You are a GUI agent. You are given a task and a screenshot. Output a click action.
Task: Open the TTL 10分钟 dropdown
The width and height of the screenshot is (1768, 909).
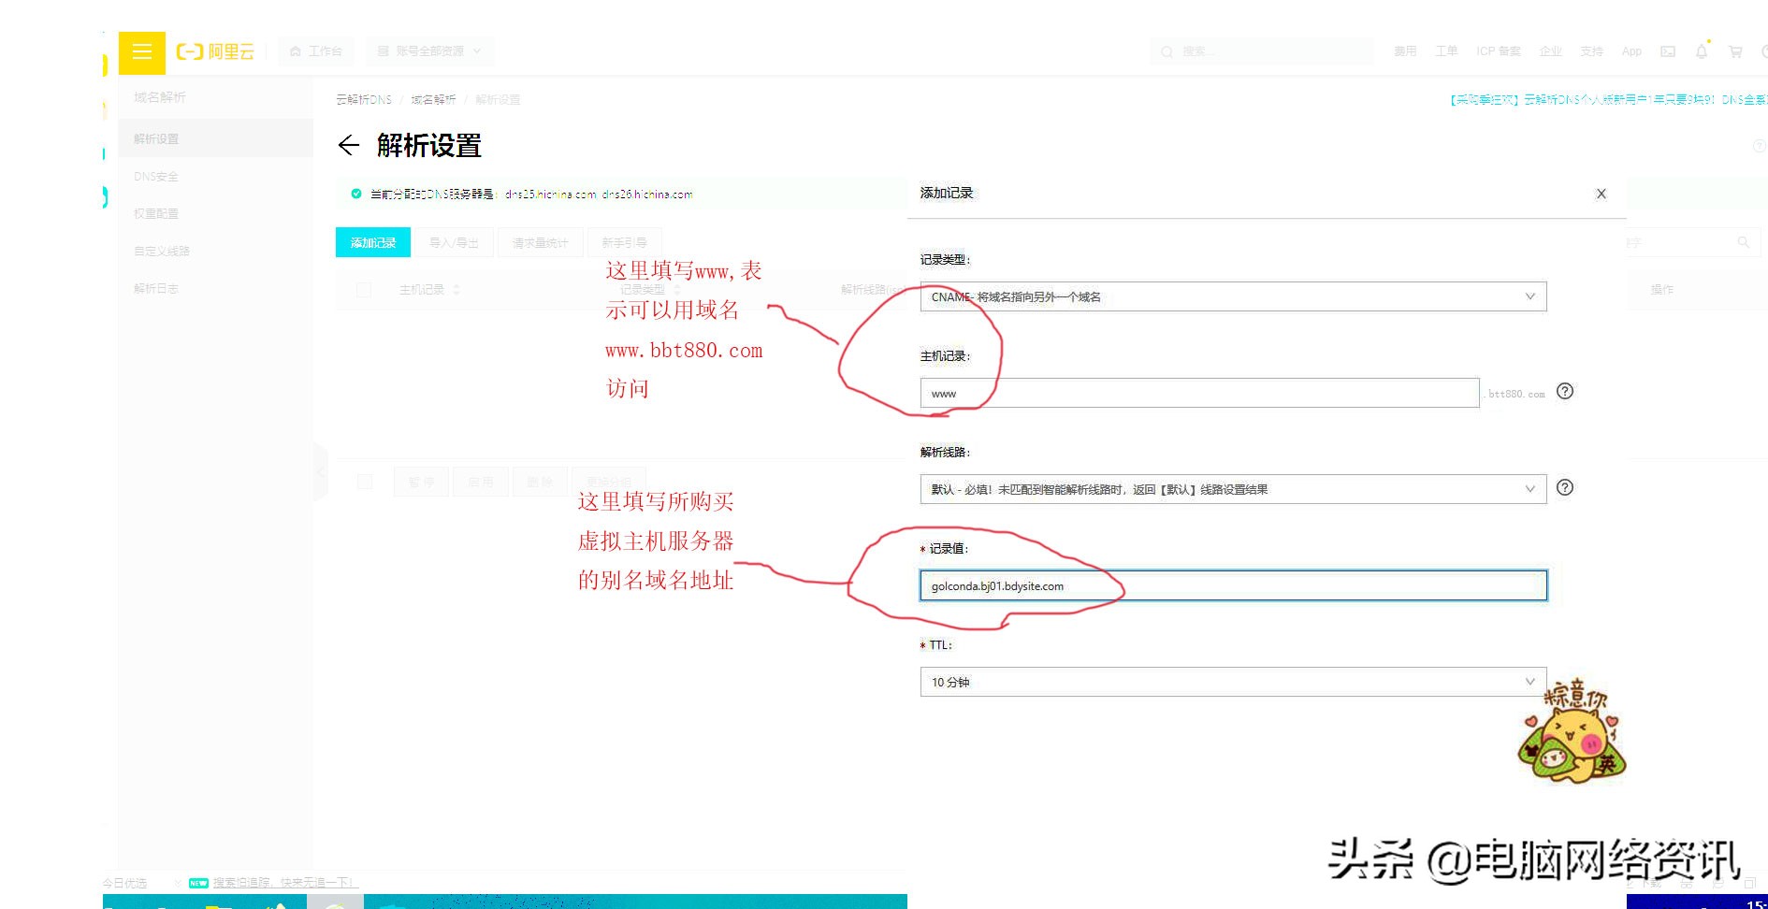pos(1231,682)
